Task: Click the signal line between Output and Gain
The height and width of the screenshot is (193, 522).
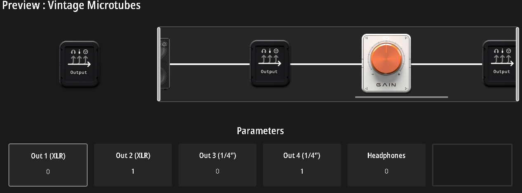Action: [326, 64]
